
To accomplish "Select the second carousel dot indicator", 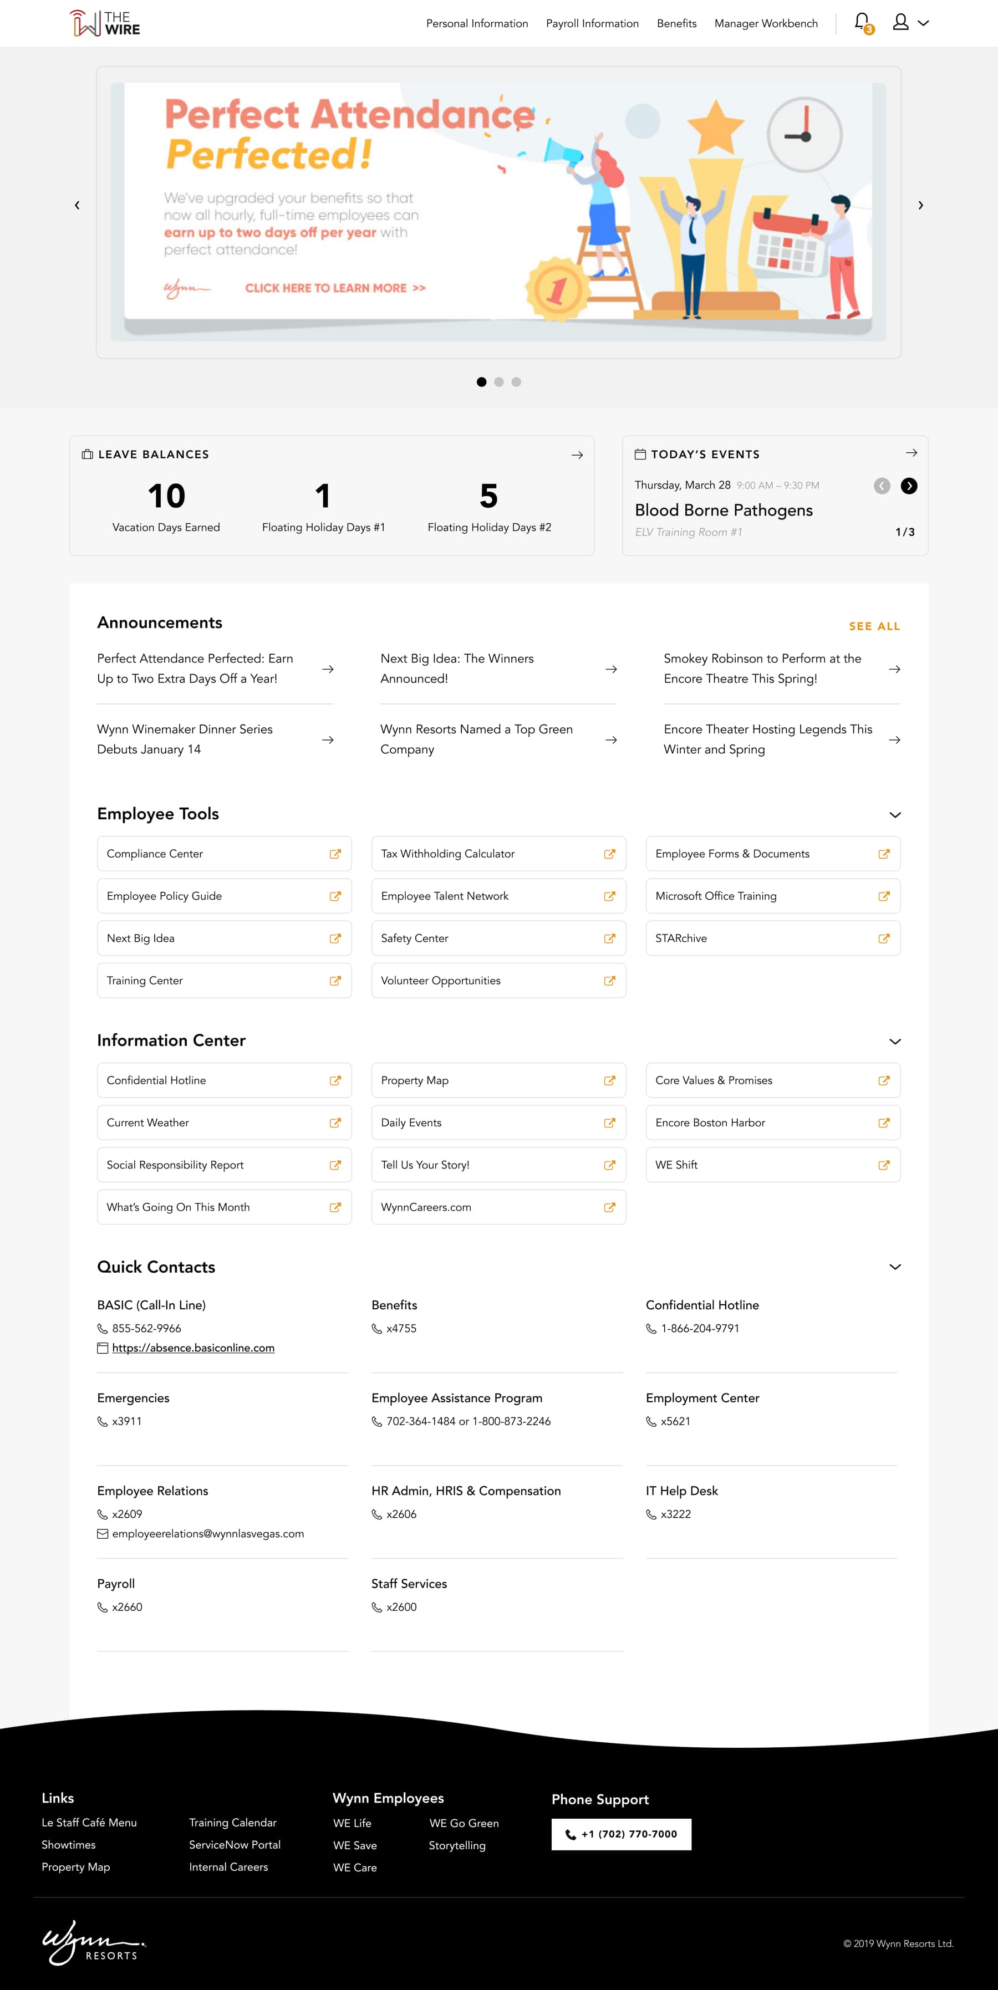I will point(499,381).
